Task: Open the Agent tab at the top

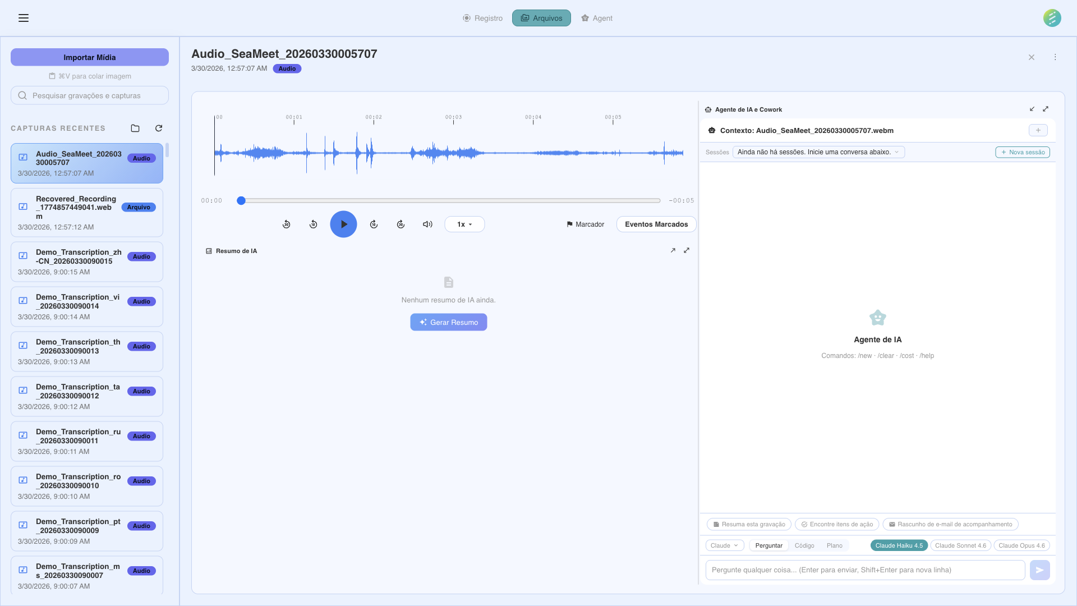Action: 596,18
